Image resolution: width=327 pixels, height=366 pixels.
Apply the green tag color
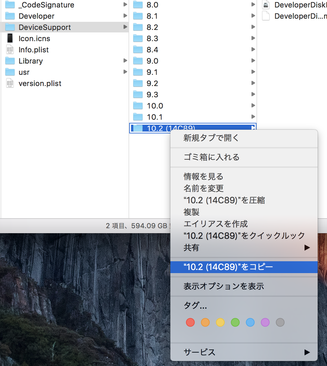coord(235,322)
